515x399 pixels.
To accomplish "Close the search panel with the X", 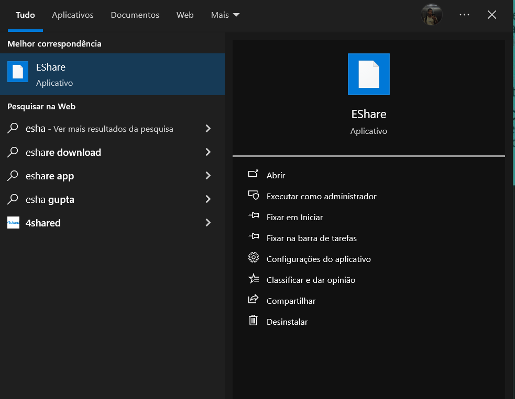I will (x=491, y=15).
